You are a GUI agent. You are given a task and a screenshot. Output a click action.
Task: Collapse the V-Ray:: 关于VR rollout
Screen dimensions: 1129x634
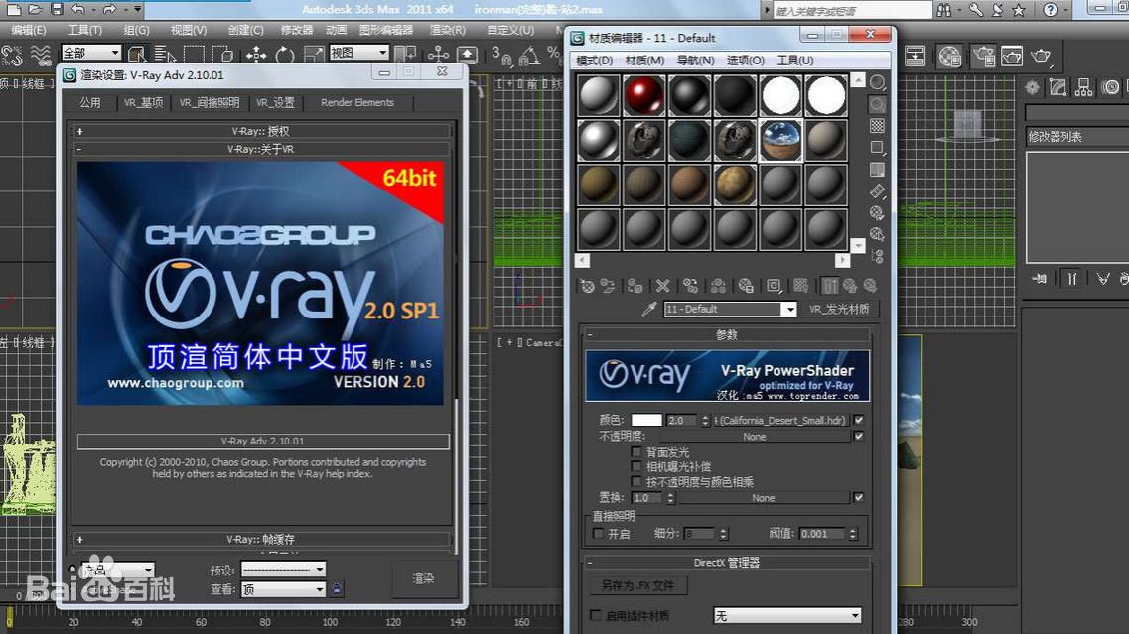click(x=260, y=149)
